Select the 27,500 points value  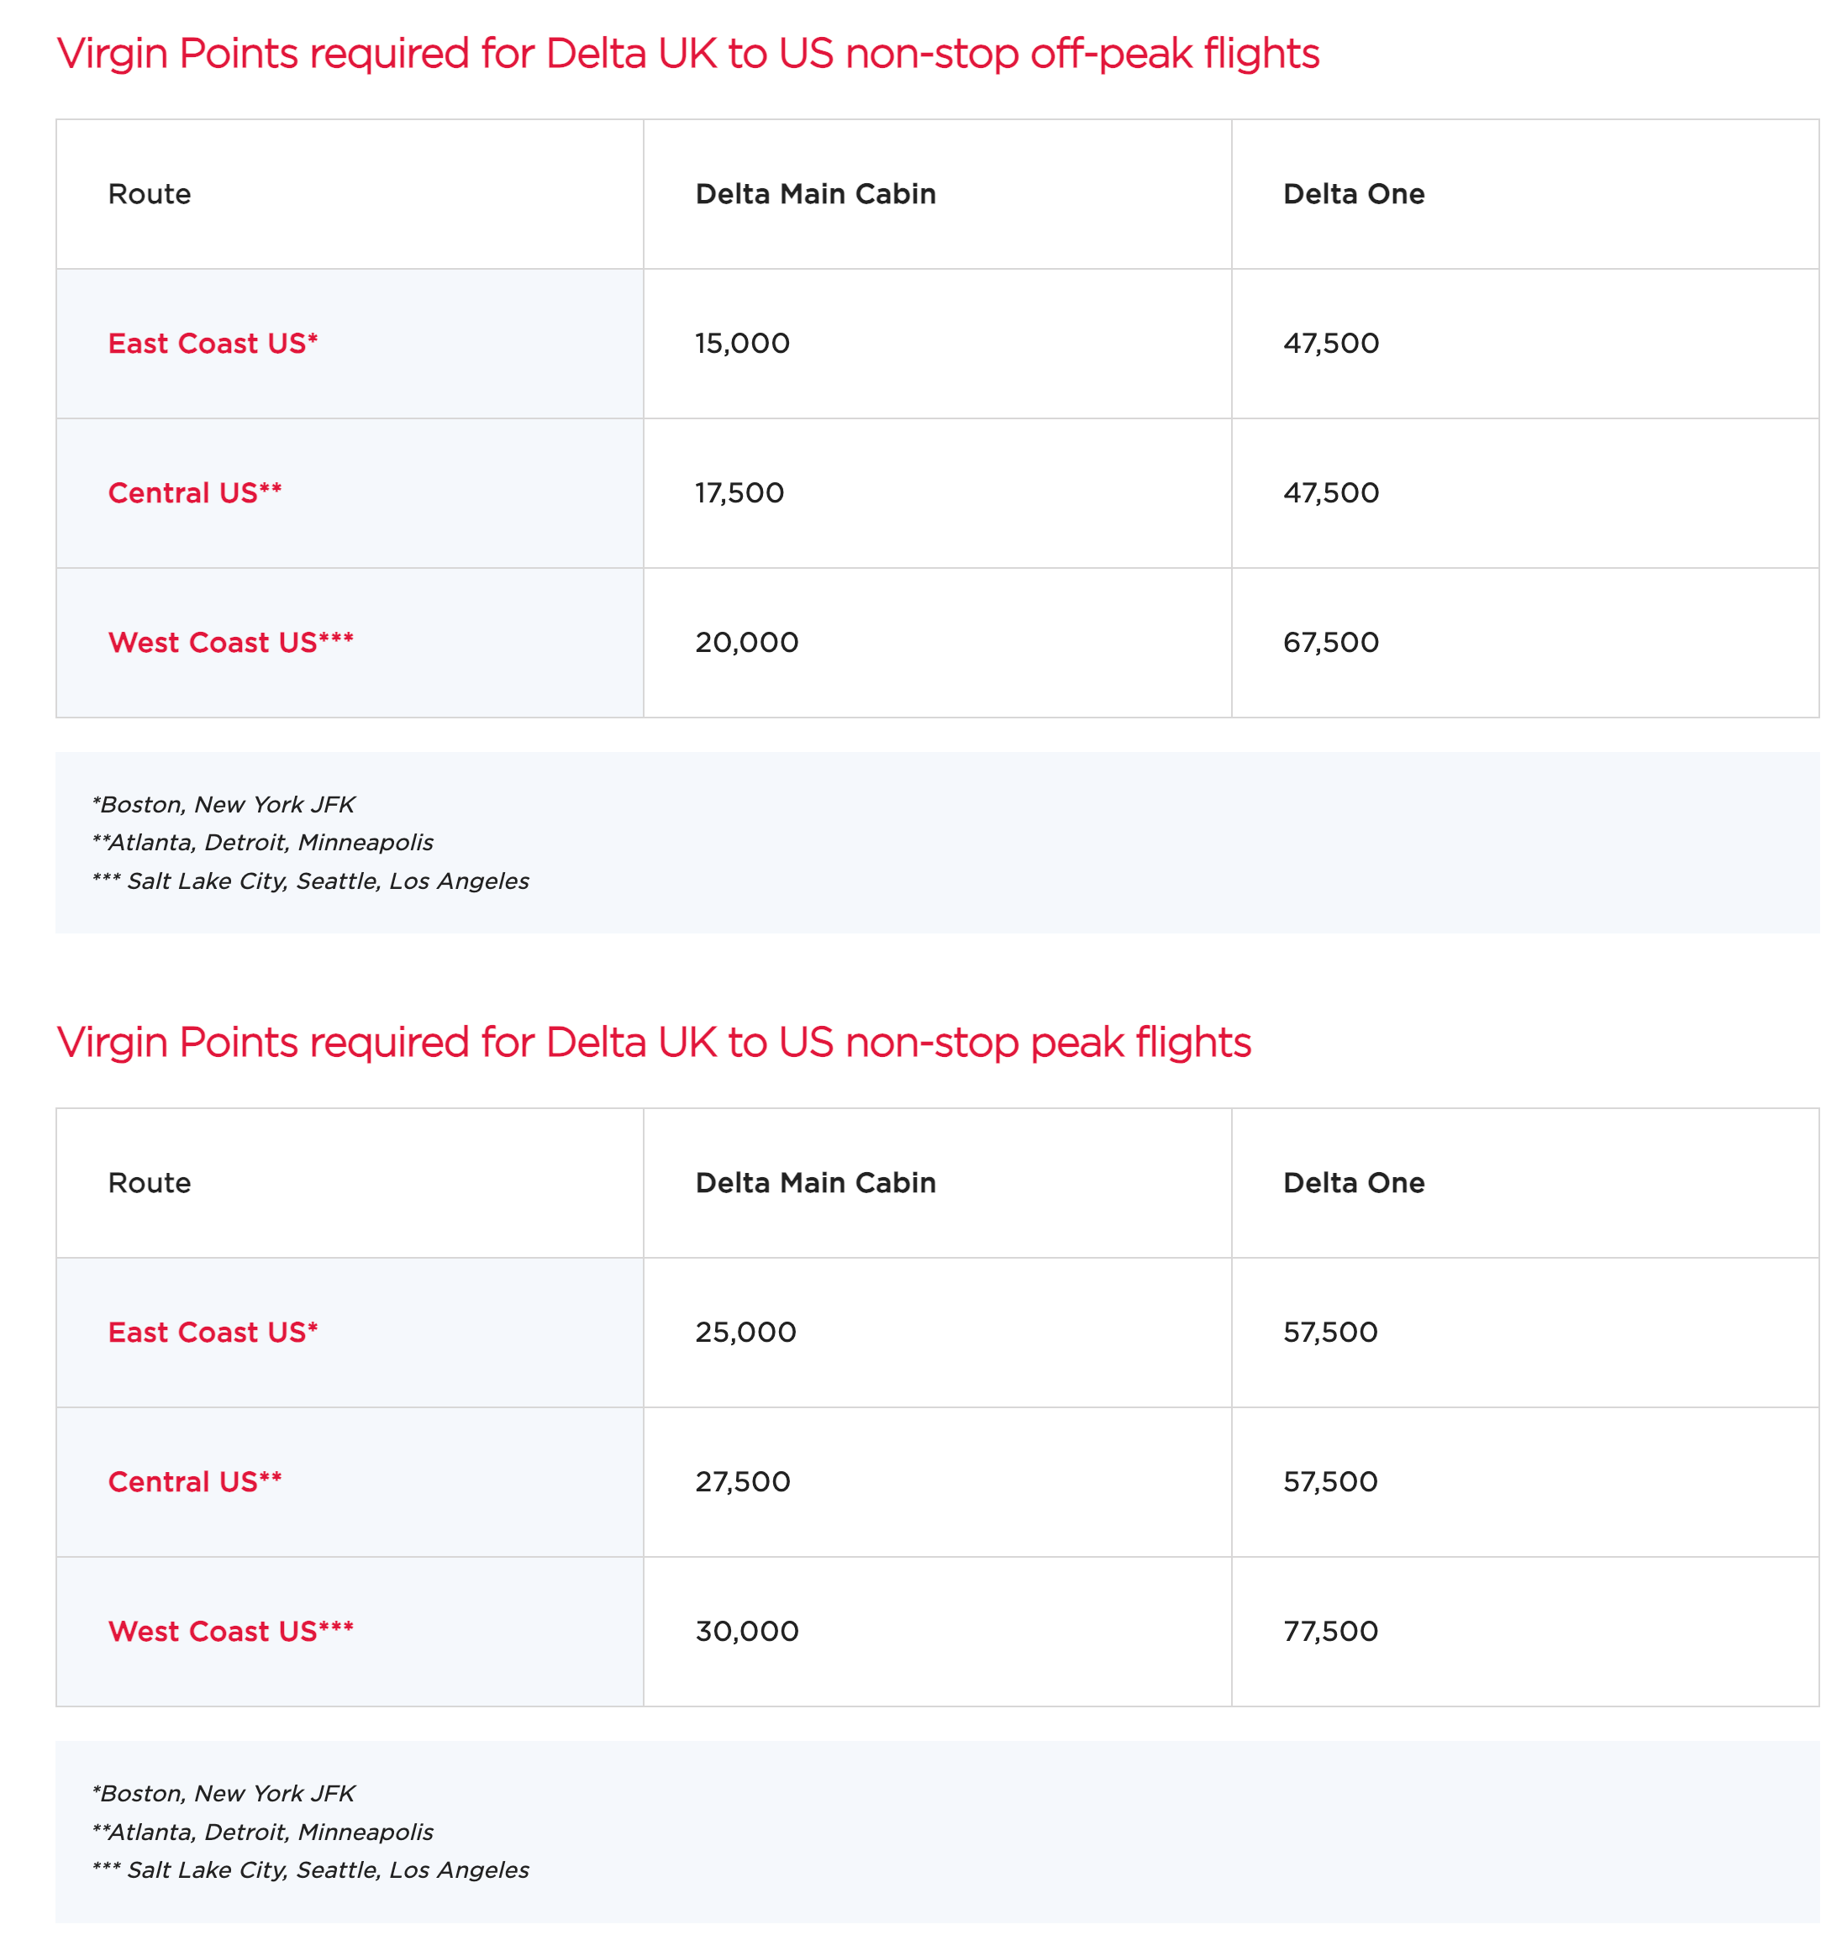pos(742,1482)
